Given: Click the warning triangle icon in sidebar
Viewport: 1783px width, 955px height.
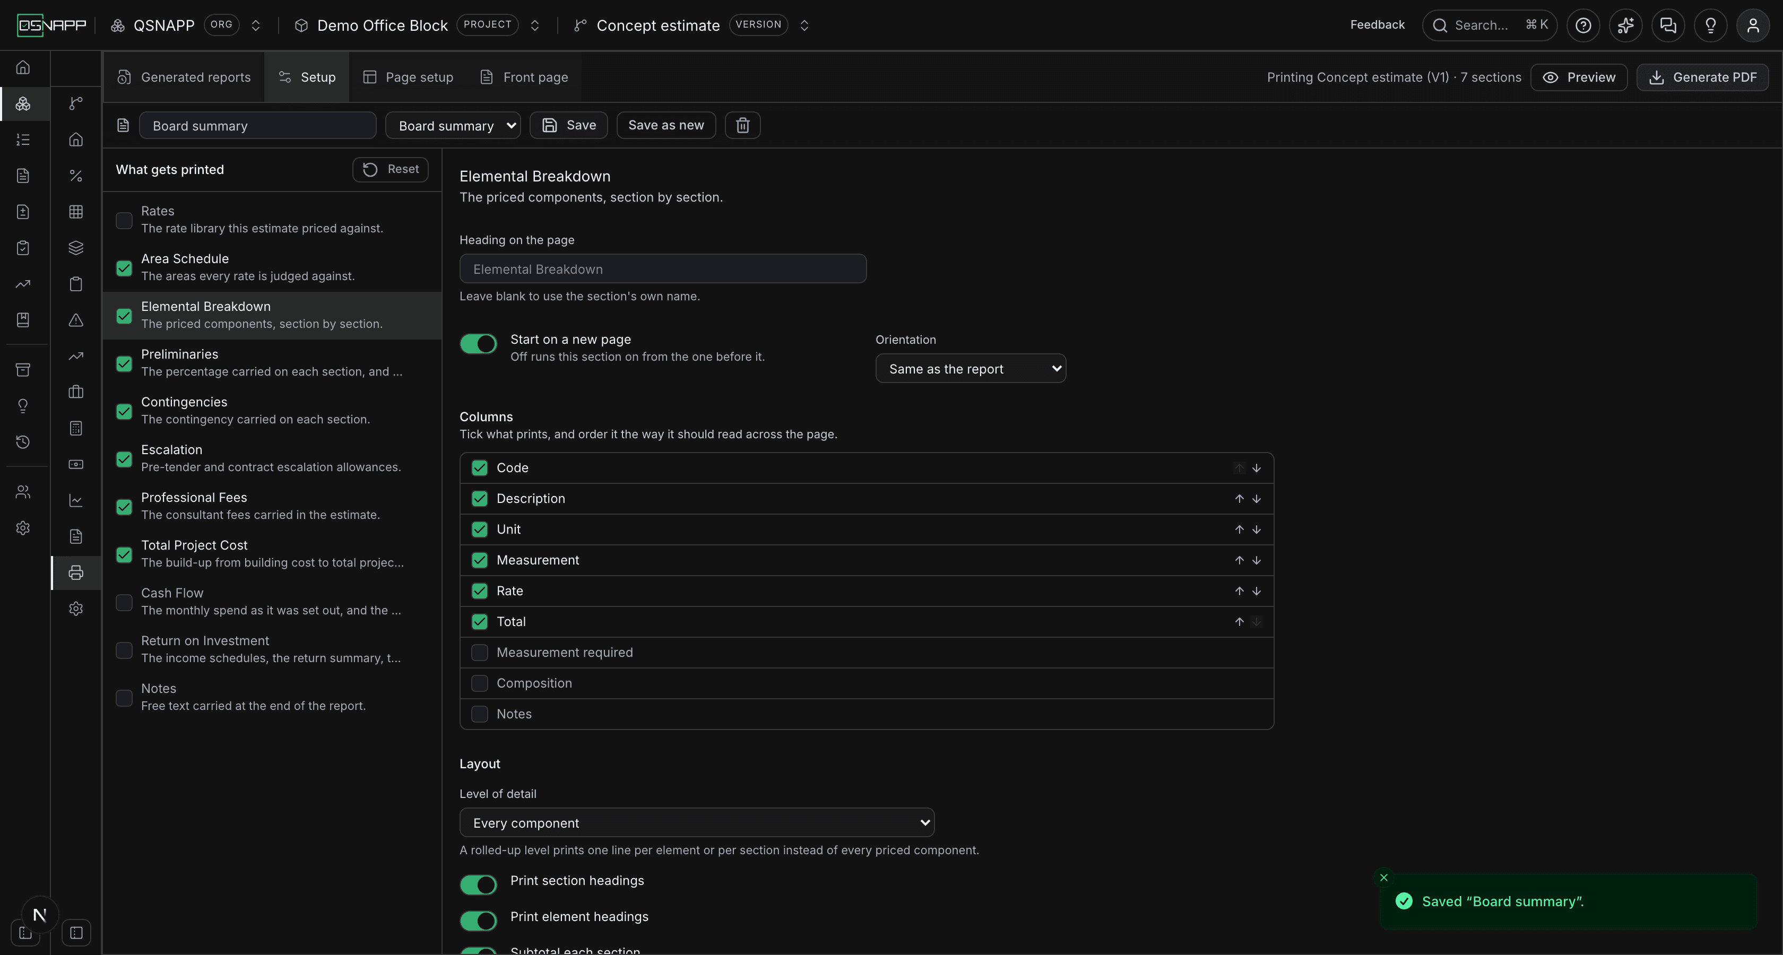Looking at the screenshot, I should point(76,320).
